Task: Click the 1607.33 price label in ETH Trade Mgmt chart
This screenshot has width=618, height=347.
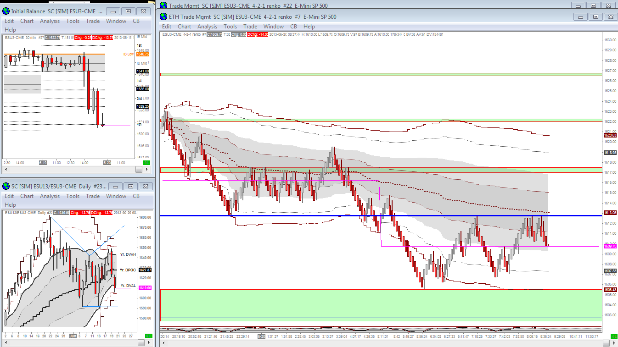Action: pos(610,271)
